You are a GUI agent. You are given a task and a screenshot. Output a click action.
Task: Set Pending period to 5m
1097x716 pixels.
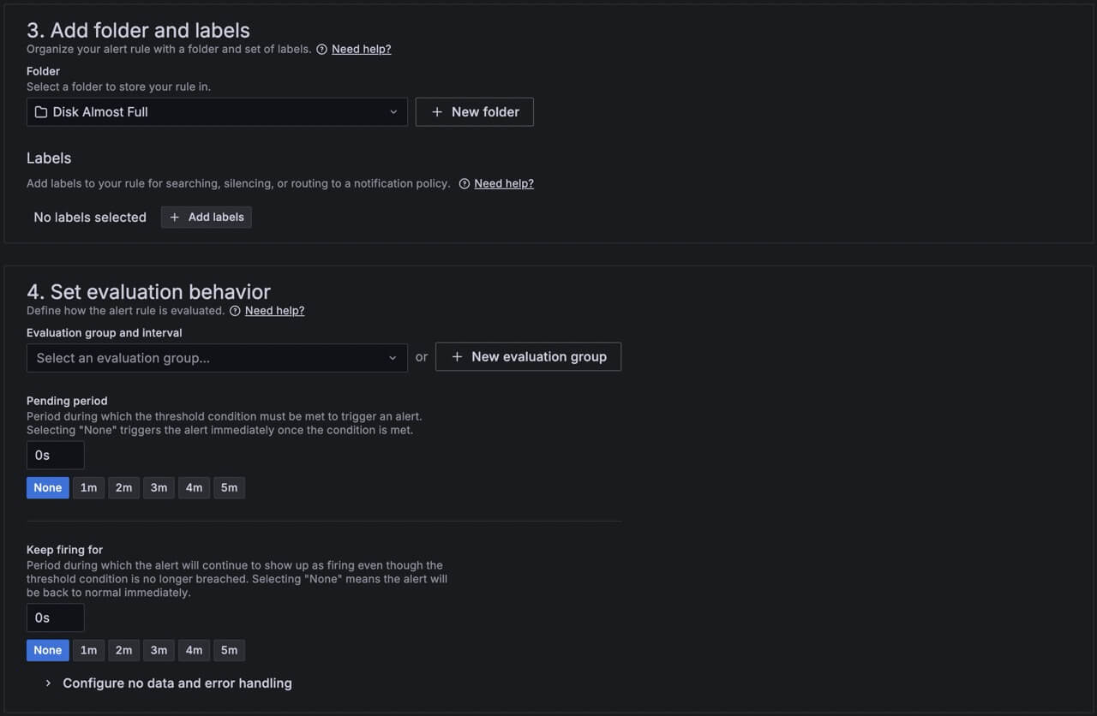[229, 488]
